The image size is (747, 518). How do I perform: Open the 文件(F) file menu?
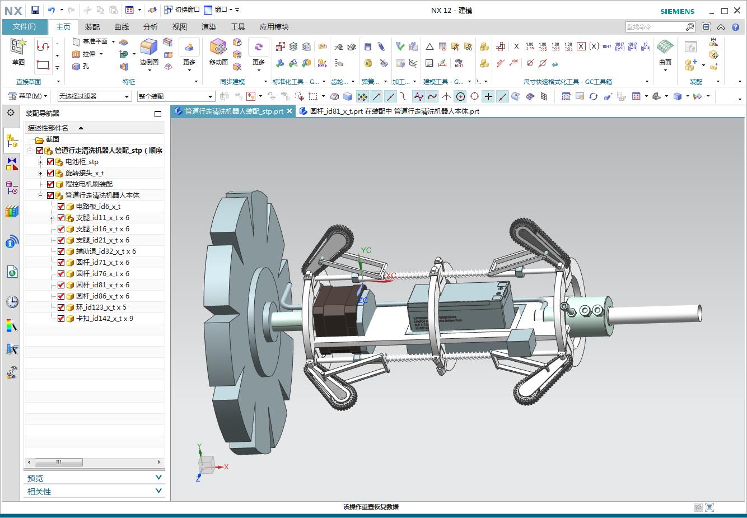[25, 27]
